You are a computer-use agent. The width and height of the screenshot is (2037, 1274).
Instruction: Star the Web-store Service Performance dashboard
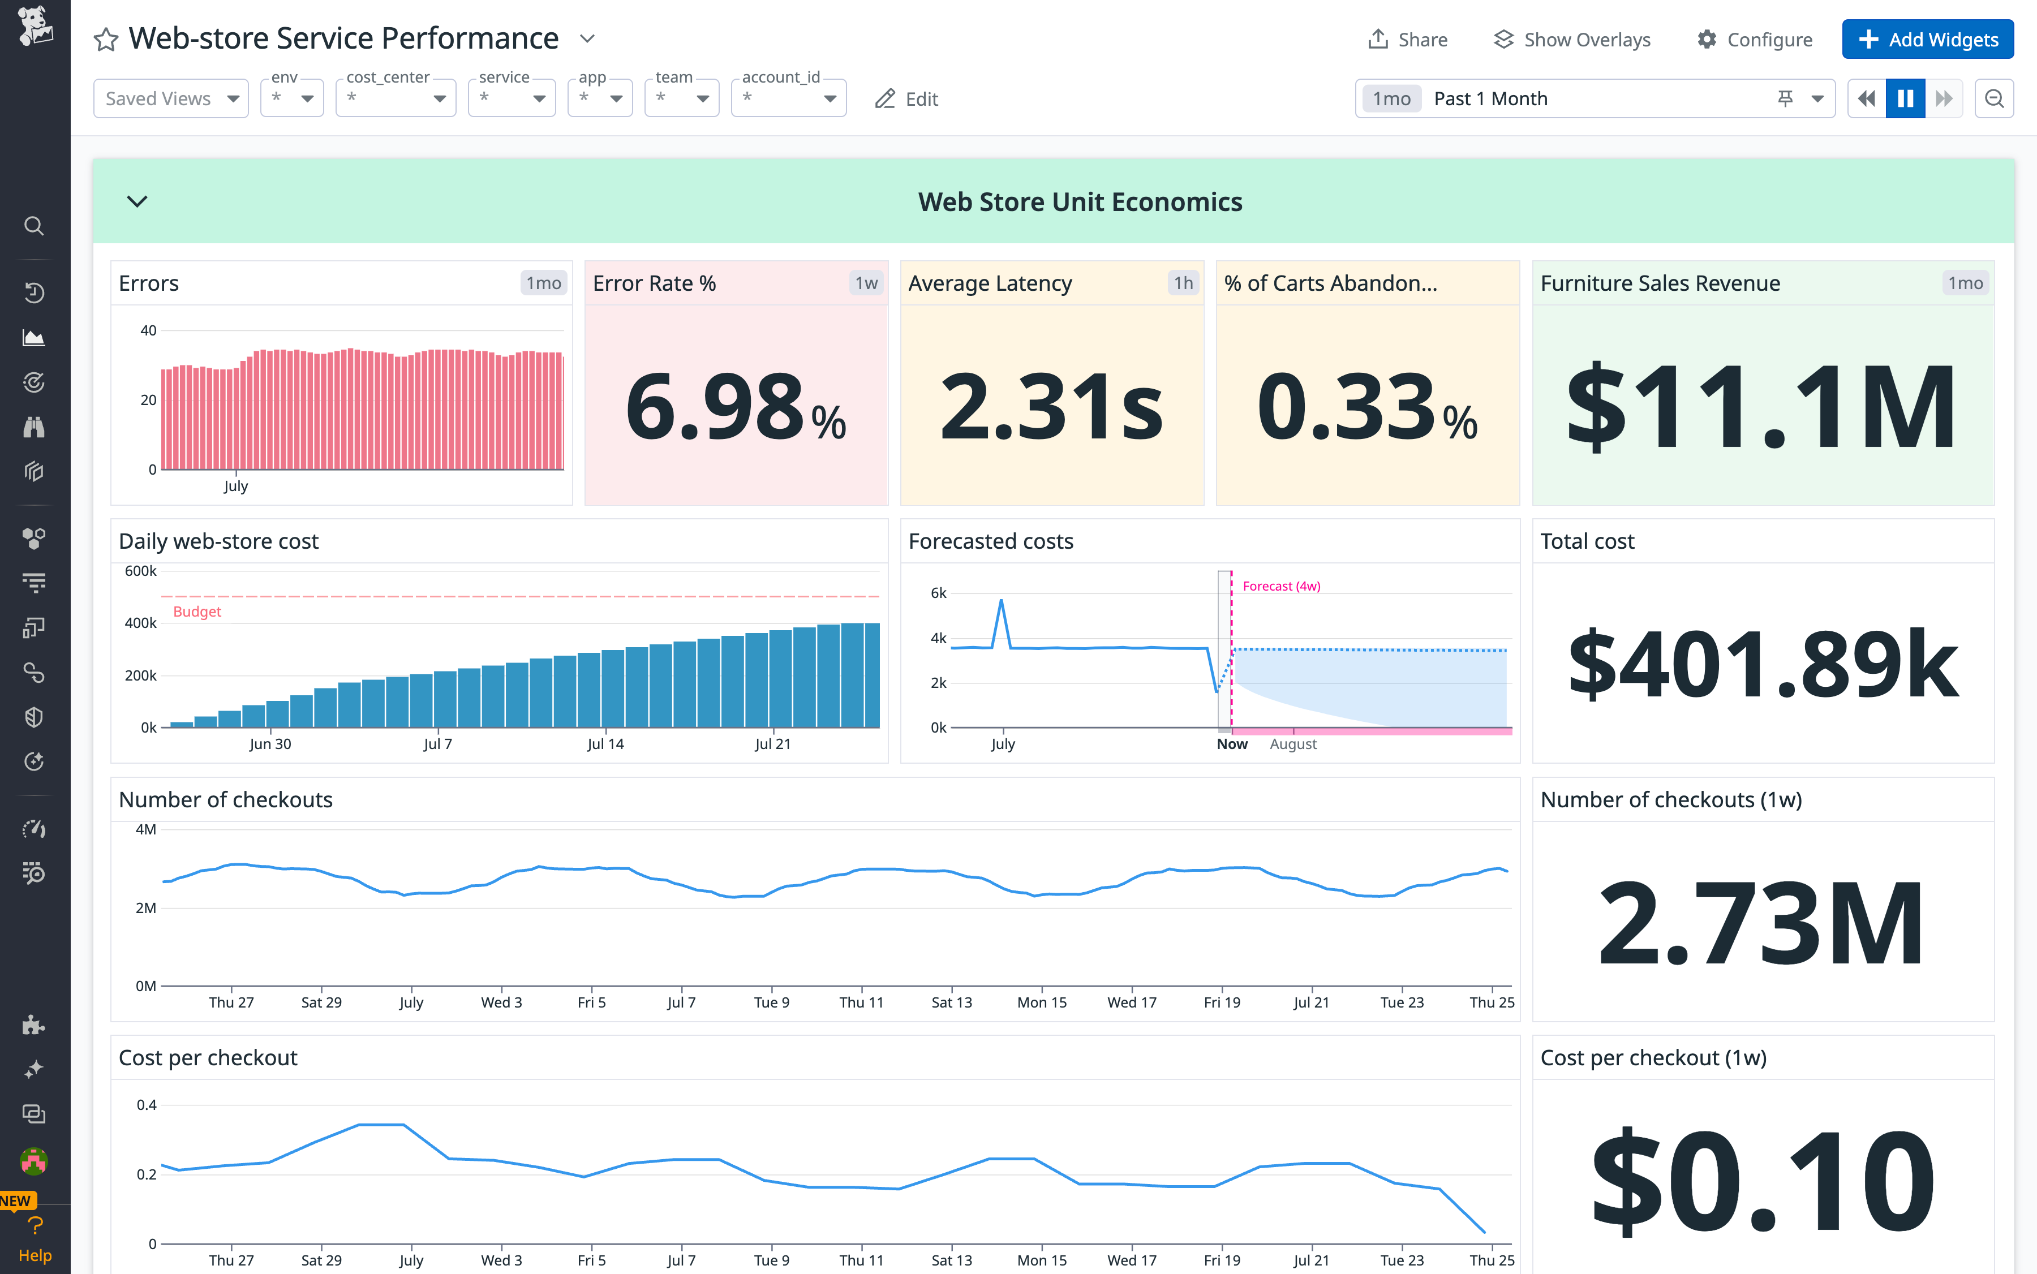click(105, 39)
